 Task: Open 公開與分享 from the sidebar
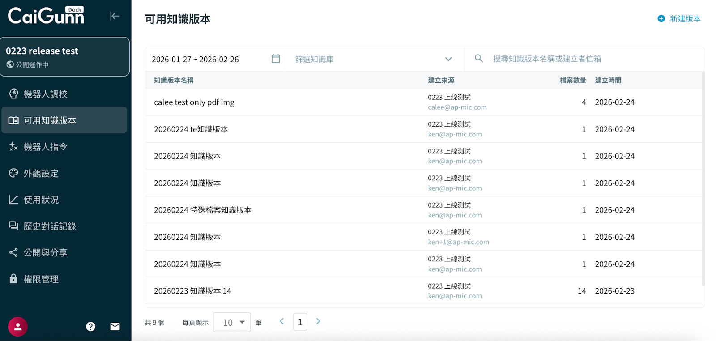click(45, 253)
